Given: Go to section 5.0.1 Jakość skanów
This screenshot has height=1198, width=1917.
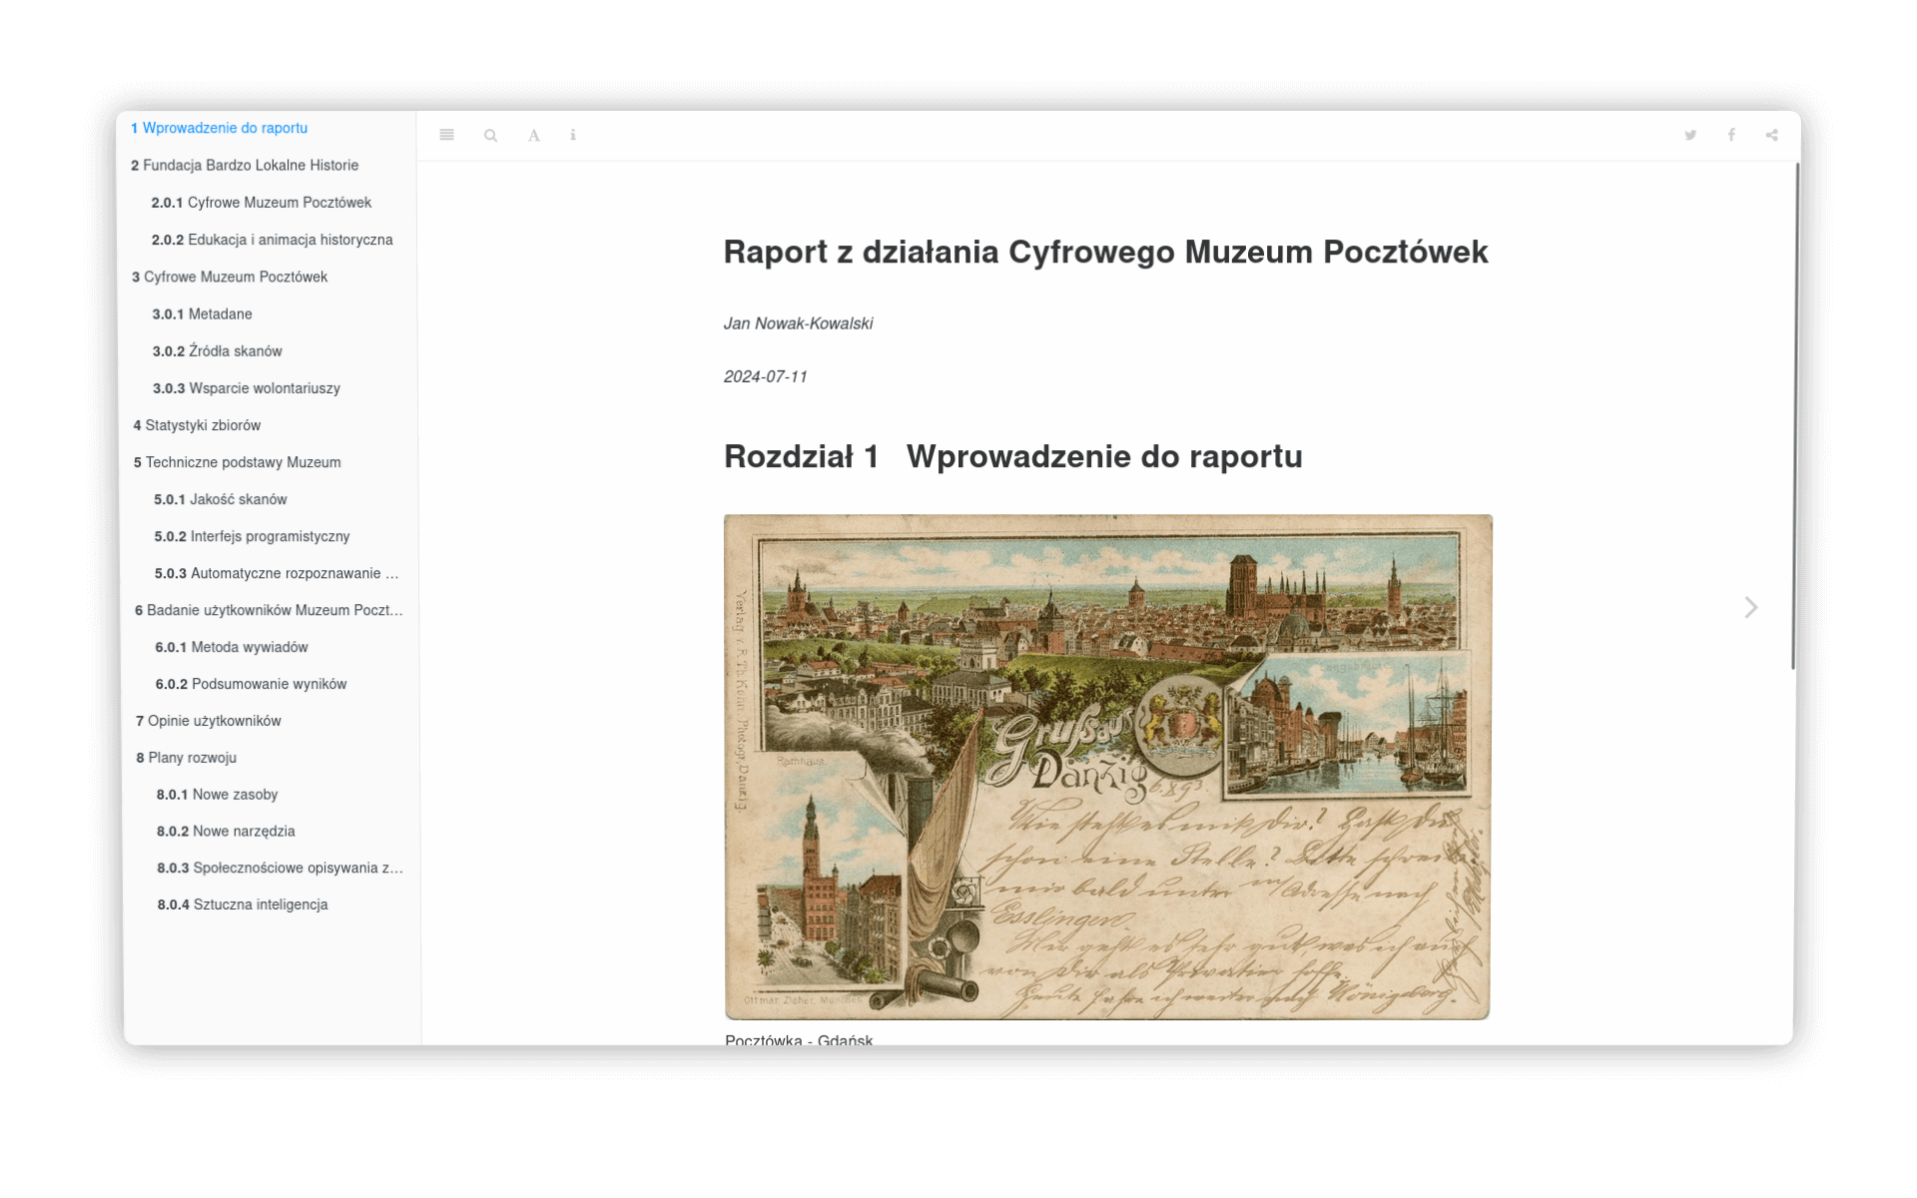Looking at the screenshot, I should click(x=220, y=499).
